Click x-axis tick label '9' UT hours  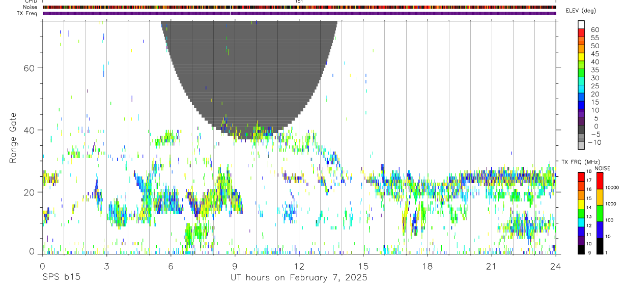click(235, 267)
